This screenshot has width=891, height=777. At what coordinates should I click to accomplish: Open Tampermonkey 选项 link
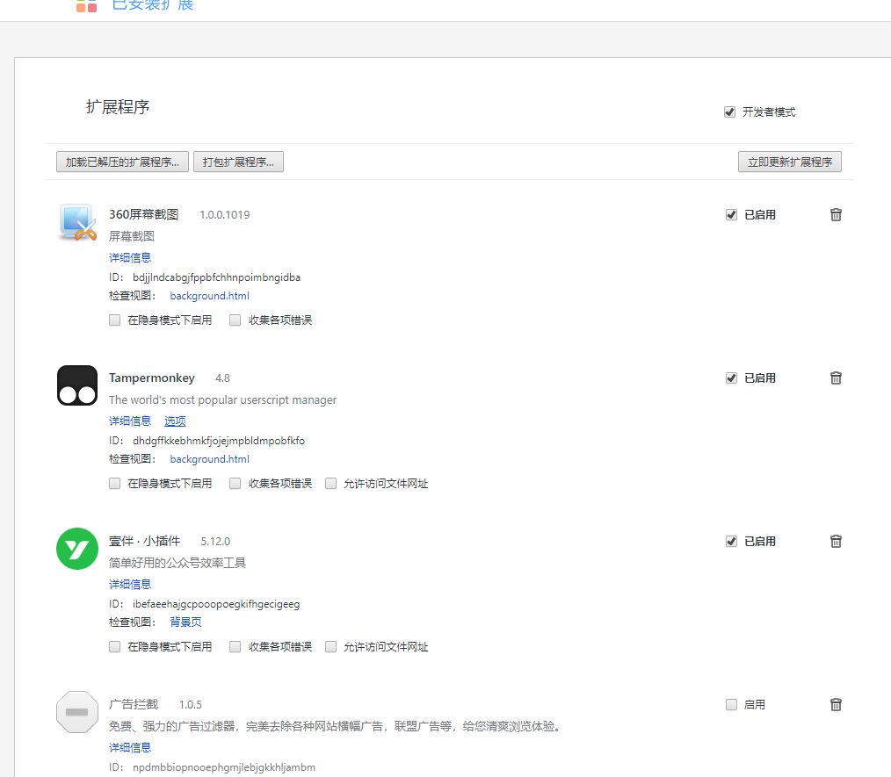[x=175, y=421]
